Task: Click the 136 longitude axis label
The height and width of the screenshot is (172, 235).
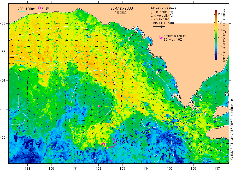Action: point(193,169)
